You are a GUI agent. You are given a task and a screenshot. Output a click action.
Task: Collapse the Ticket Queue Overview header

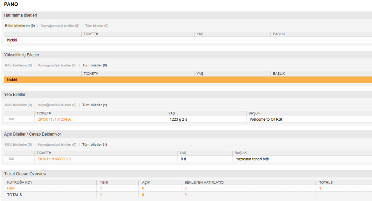coord(25,174)
